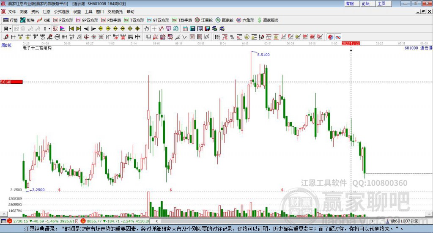The image size is (433, 233).
Task: Open the 浏览 menu
Action: tap(24, 11)
